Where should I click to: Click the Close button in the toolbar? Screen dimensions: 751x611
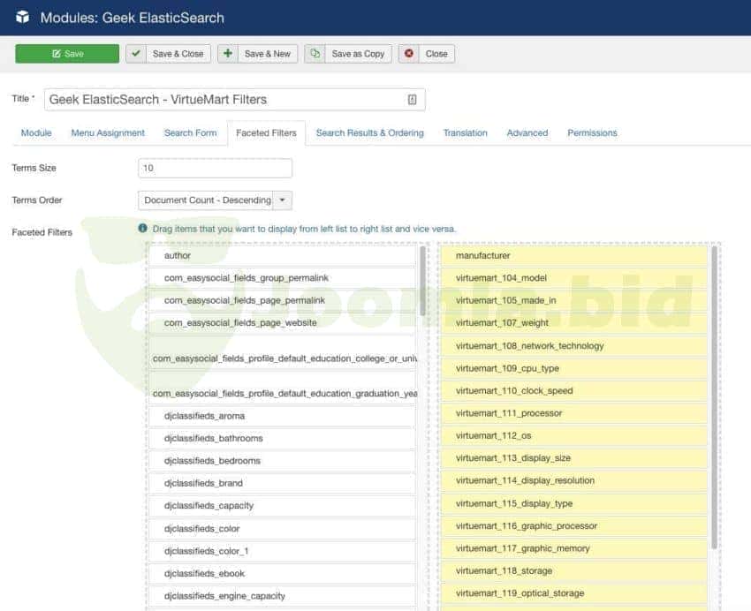(x=427, y=54)
